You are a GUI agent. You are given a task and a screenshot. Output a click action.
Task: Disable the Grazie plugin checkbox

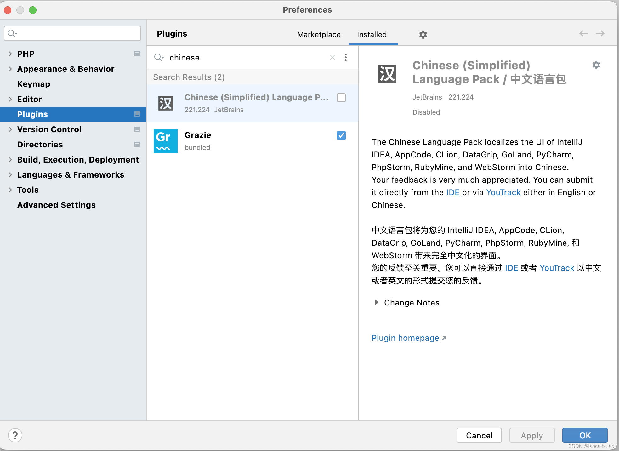[341, 135]
